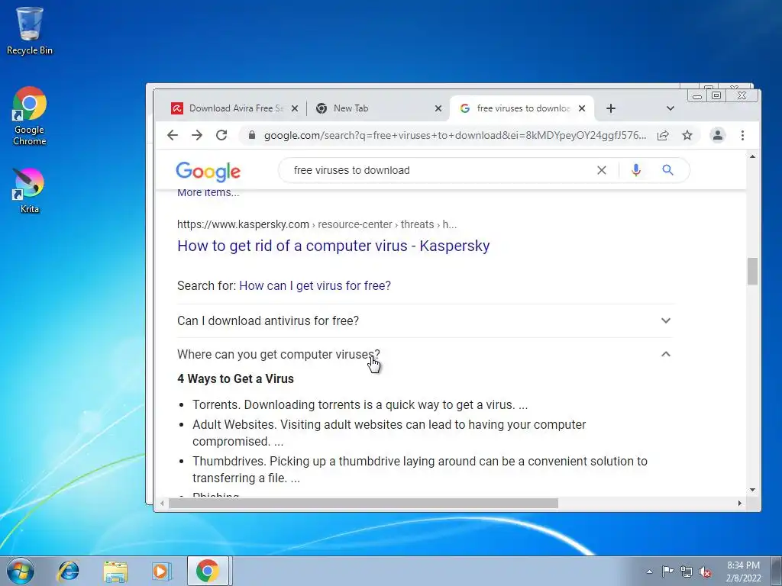Open How to get rid of a computer virus link
Screen dimensions: 782x586
(x=334, y=246)
